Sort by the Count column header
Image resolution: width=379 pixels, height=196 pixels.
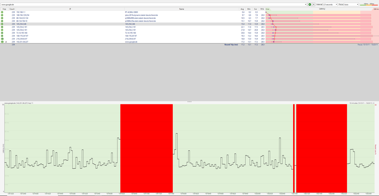click(12, 9)
